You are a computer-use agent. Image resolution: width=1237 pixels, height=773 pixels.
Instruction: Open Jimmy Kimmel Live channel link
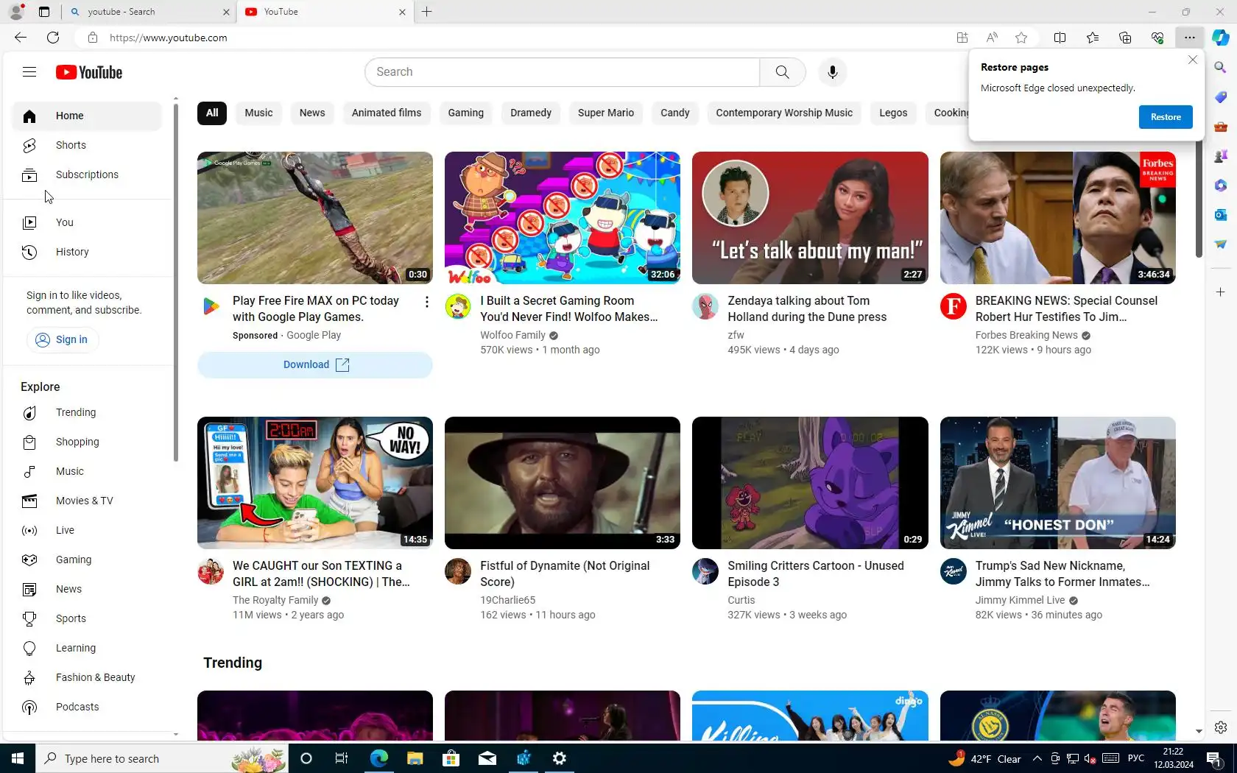tap(1020, 600)
